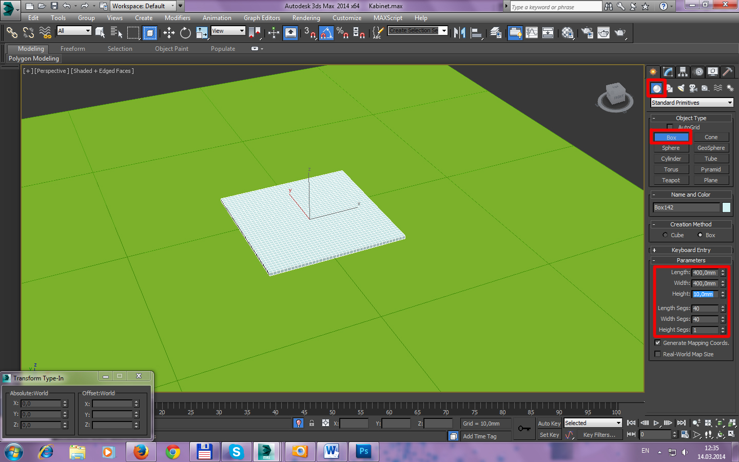Toggle Percent Snap
739x462 pixels.
click(342, 33)
